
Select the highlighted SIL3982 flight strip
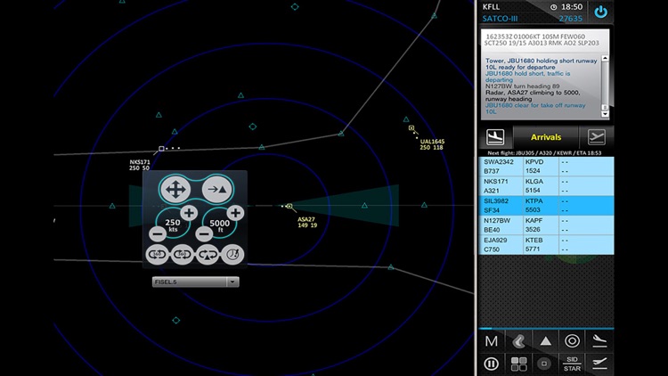point(546,206)
